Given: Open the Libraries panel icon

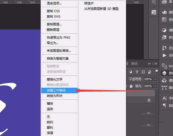Looking at the screenshot, I should [164, 2].
